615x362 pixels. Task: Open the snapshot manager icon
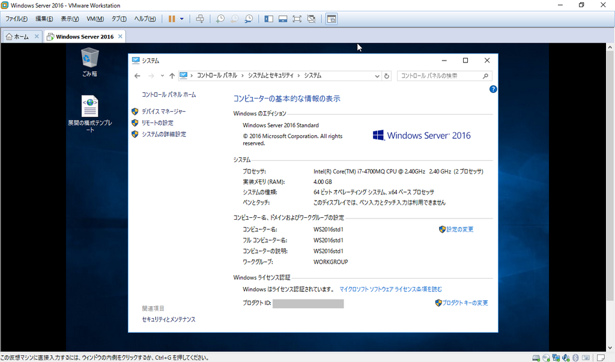(x=249, y=19)
